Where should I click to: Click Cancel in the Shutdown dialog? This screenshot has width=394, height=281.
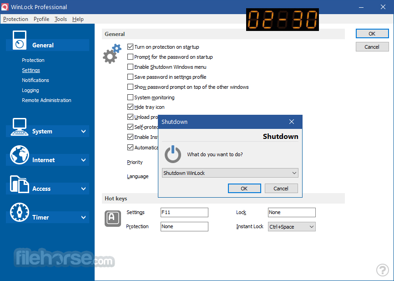click(x=281, y=189)
